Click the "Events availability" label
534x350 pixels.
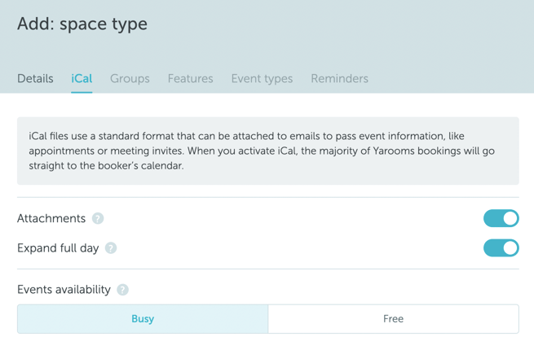coord(64,290)
